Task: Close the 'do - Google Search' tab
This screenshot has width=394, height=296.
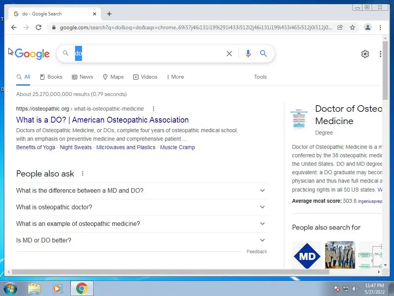Action: point(95,14)
